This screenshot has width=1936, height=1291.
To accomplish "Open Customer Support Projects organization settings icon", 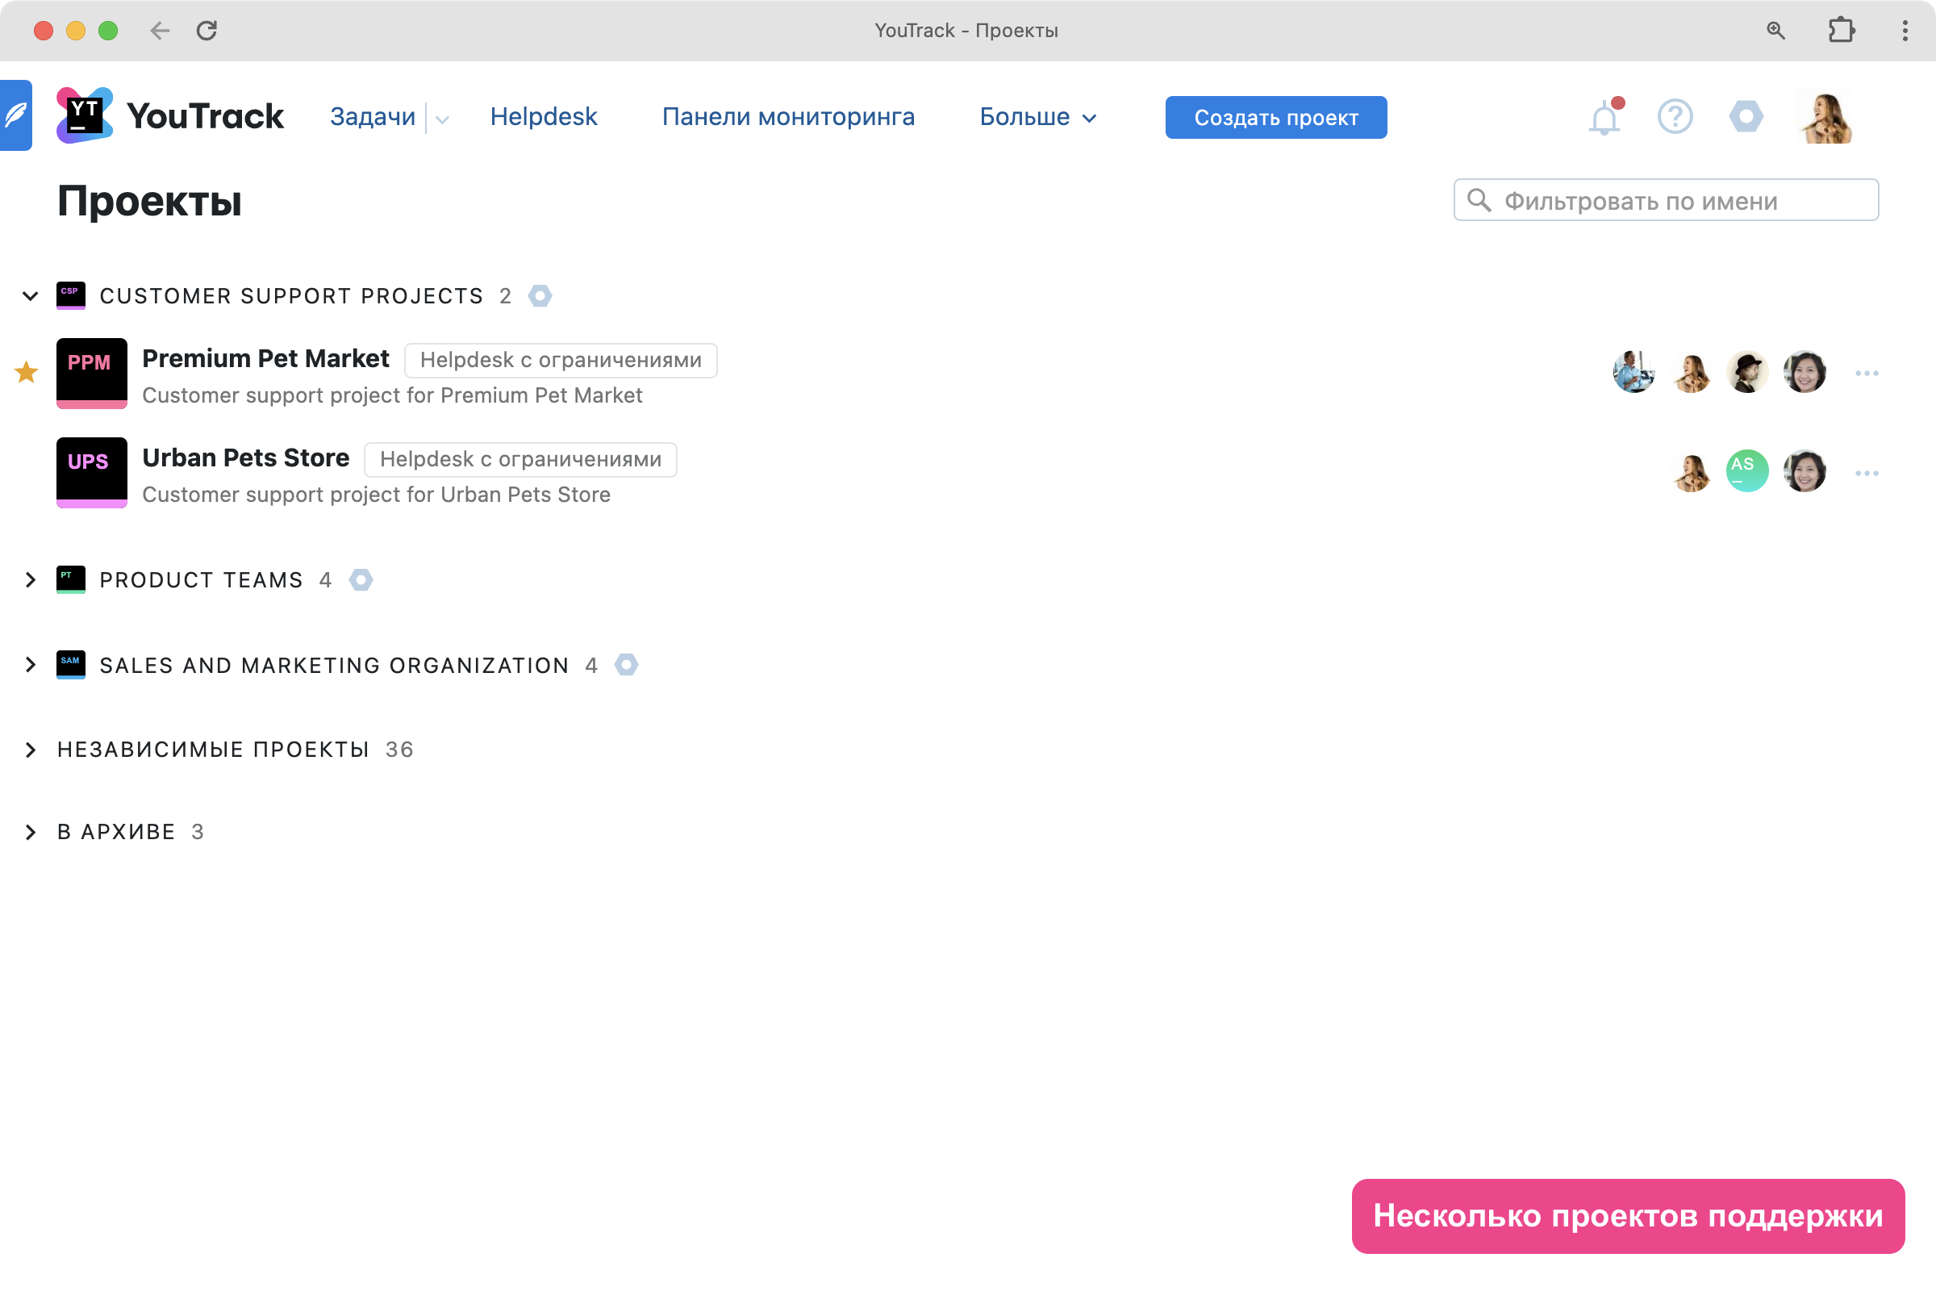I will pos(540,295).
